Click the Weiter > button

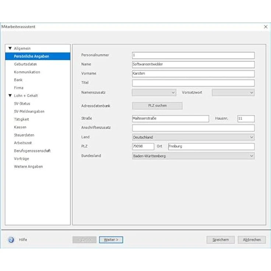(111, 240)
